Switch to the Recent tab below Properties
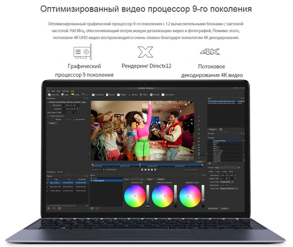Image resolution: width=293 pixels, height=247 pixels. click(60, 172)
